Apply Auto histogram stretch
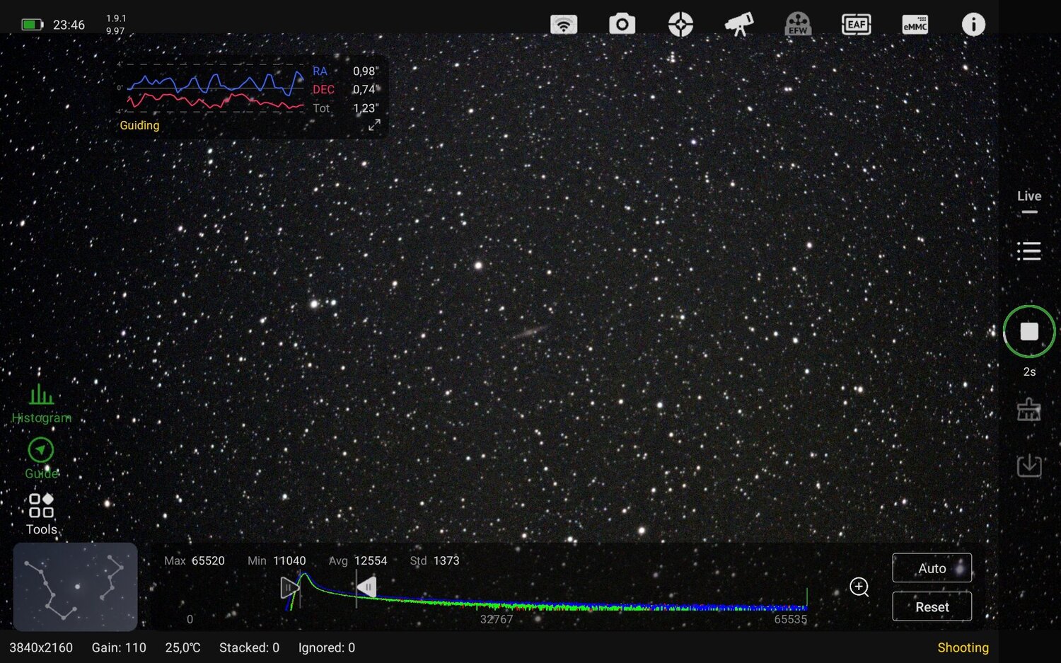This screenshot has height=663, width=1061. 932,567
